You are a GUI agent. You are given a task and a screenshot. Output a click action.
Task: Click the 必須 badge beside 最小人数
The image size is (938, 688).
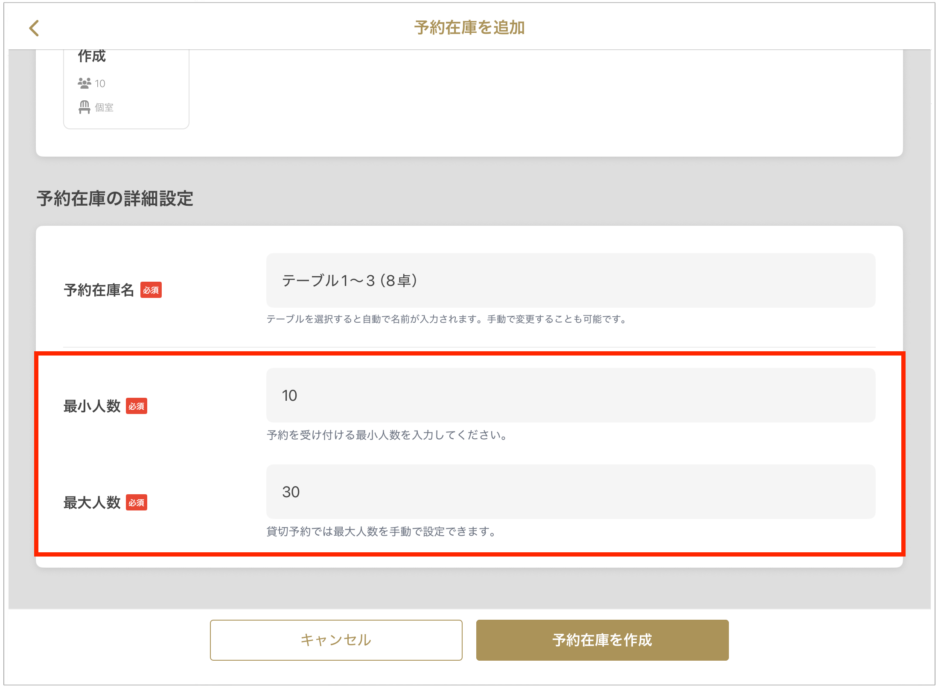click(137, 406)
